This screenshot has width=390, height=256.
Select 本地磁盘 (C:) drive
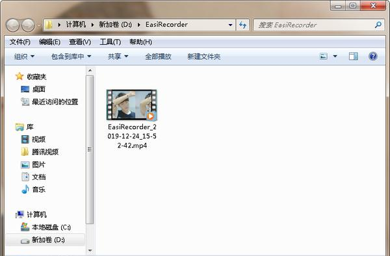(51, 227)
